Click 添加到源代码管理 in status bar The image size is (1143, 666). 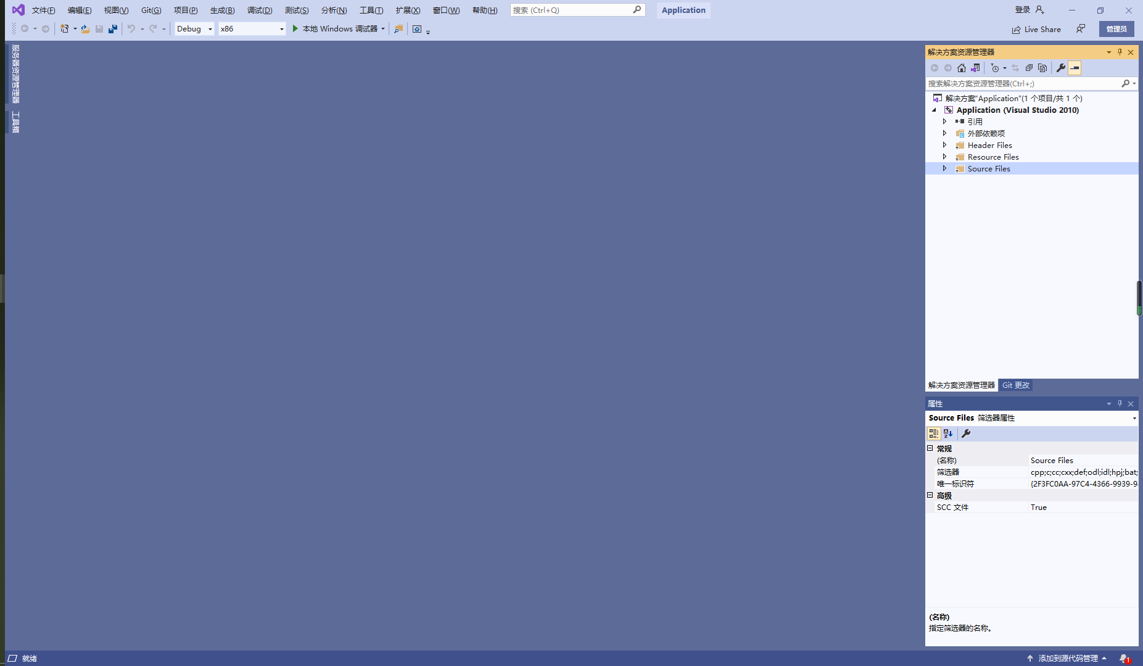1068,659
